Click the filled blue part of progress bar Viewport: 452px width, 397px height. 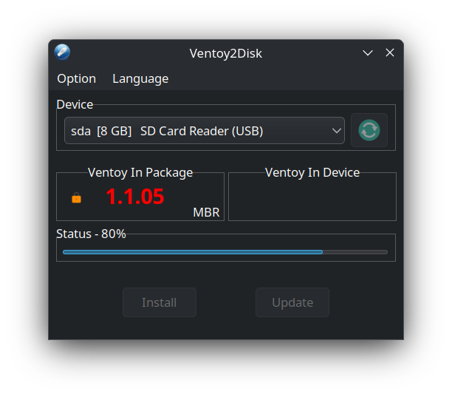(193, 252)
